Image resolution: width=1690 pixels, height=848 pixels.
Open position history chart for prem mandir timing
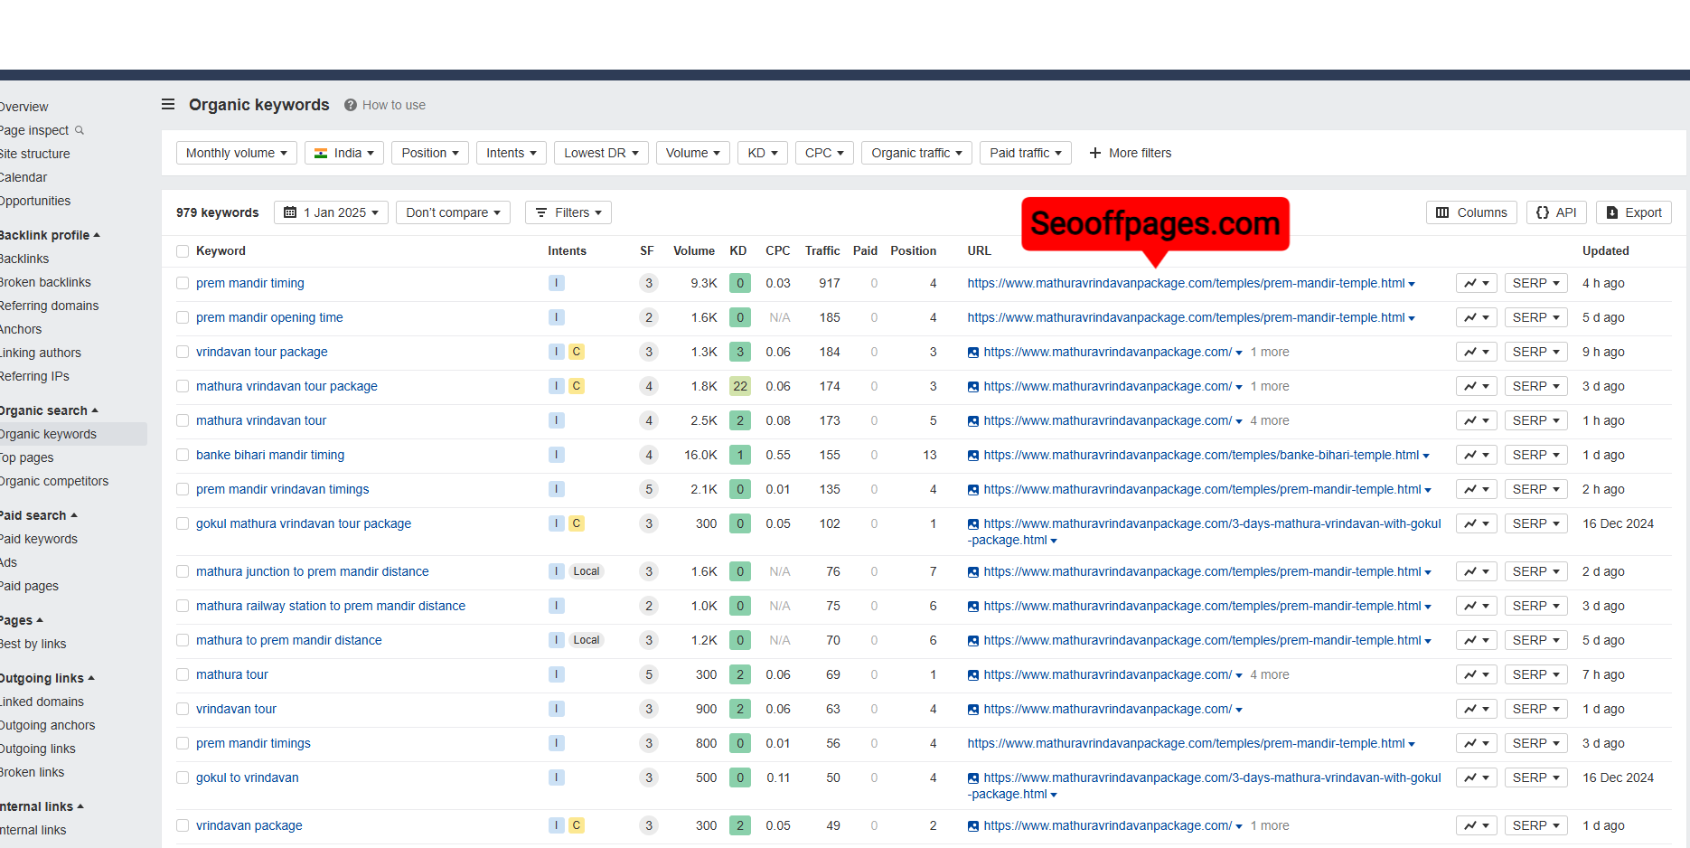[1476, 283]
